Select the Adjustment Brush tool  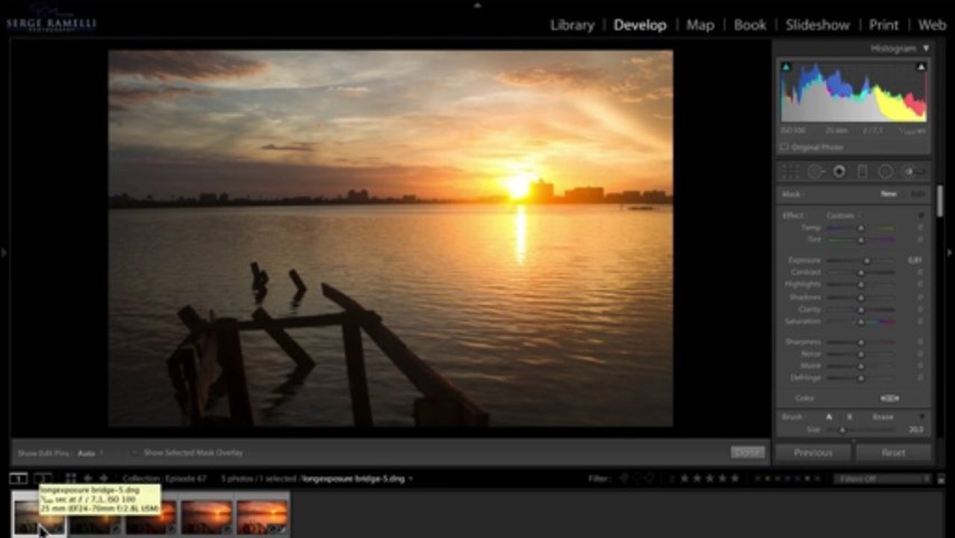[914, 172]
